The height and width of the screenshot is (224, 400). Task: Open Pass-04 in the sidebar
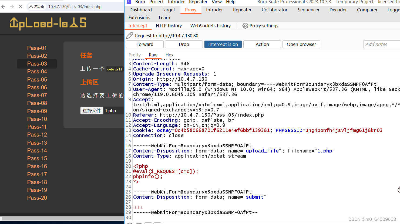[37, 72]
